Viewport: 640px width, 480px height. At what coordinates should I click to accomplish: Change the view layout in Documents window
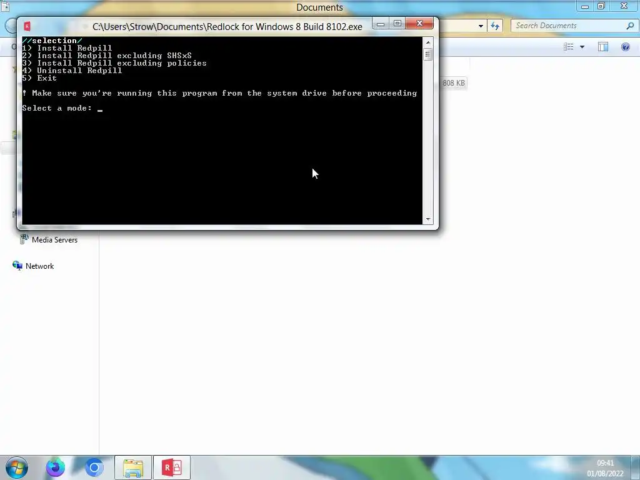(x=569, y=47)
